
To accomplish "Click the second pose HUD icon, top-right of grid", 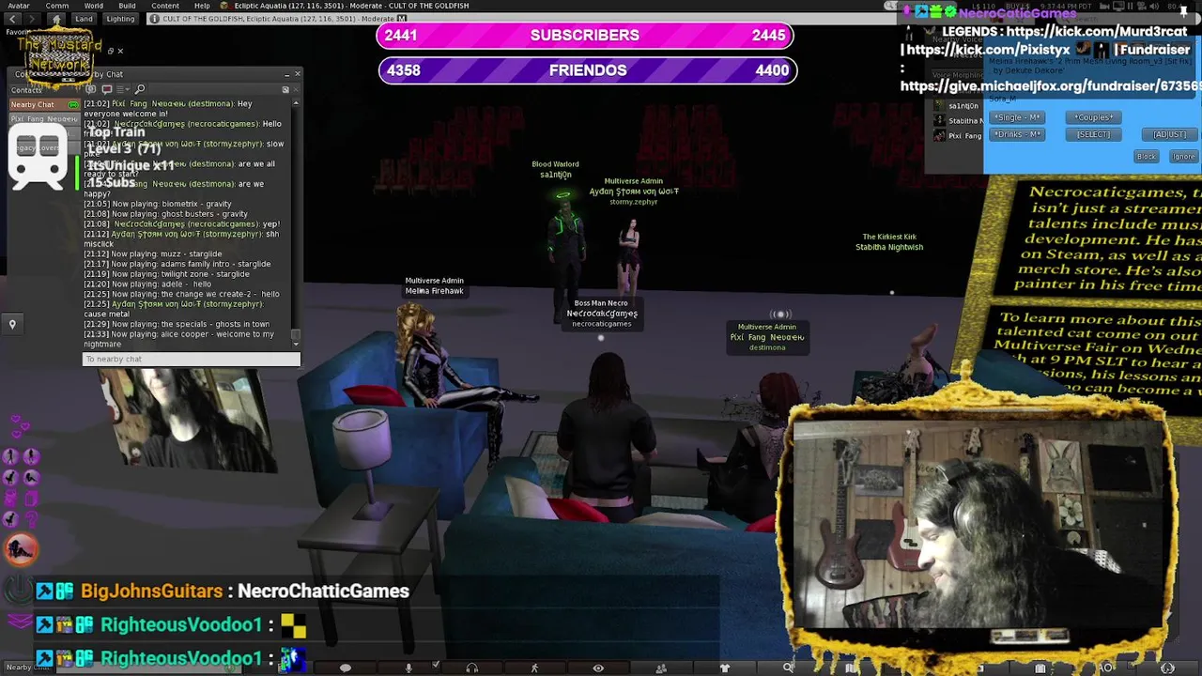I will pyautogui.click(x=31, y=457).
